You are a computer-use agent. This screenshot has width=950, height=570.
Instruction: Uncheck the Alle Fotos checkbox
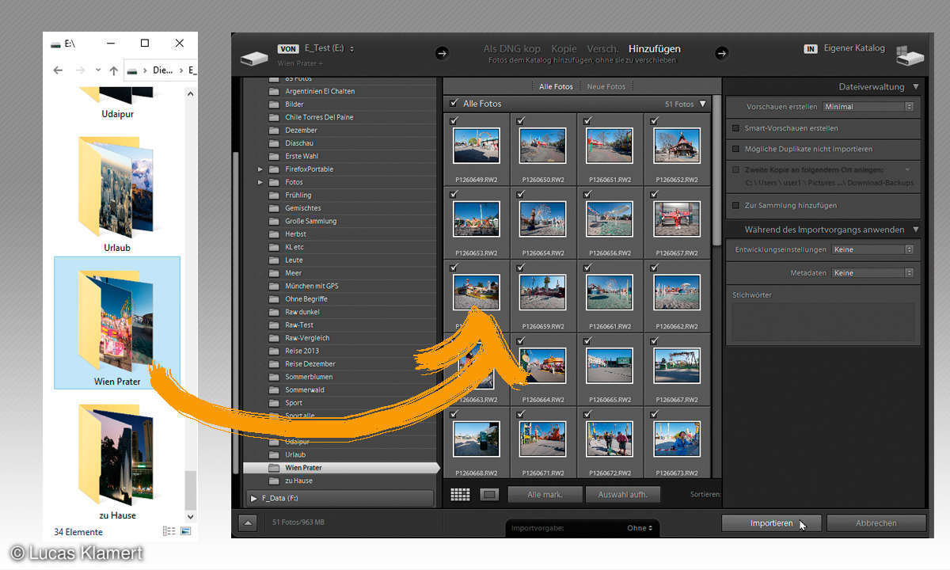pyautogui.click(x=454, y=104)
